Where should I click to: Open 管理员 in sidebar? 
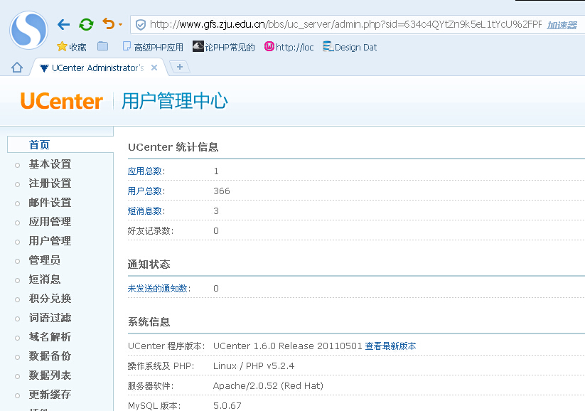tap(44, 260)
